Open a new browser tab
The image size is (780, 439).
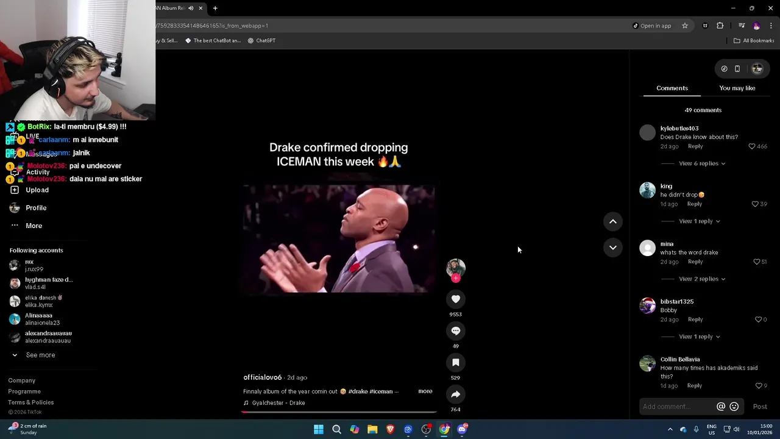pos(215,8)
